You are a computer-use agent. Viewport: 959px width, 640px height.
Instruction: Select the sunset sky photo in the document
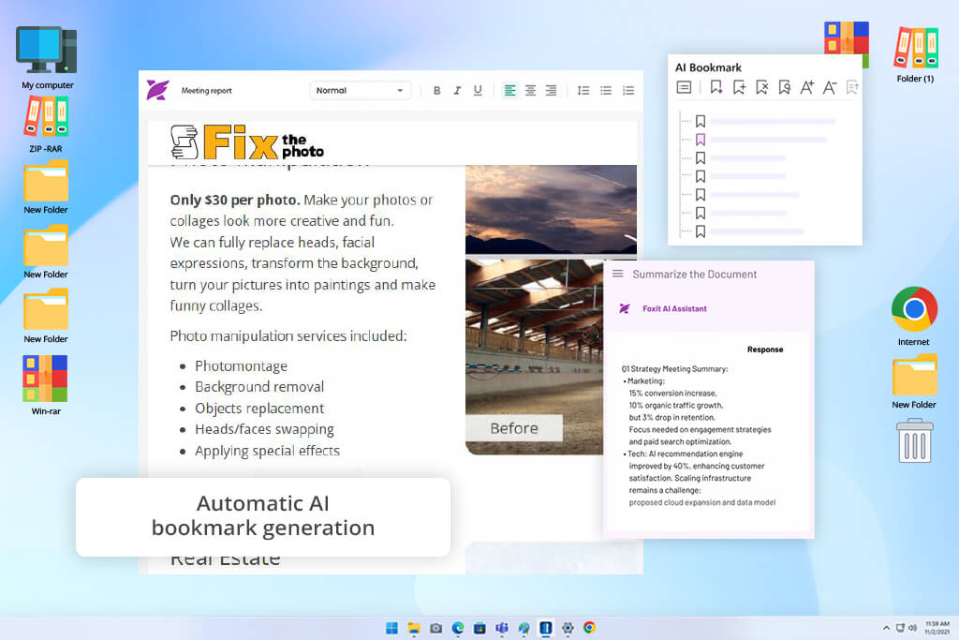(551, 209)
